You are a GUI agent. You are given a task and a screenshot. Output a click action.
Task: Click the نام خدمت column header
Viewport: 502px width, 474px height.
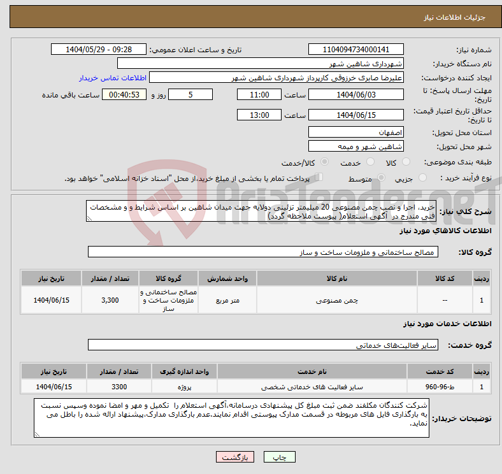(x=312, y=371)
